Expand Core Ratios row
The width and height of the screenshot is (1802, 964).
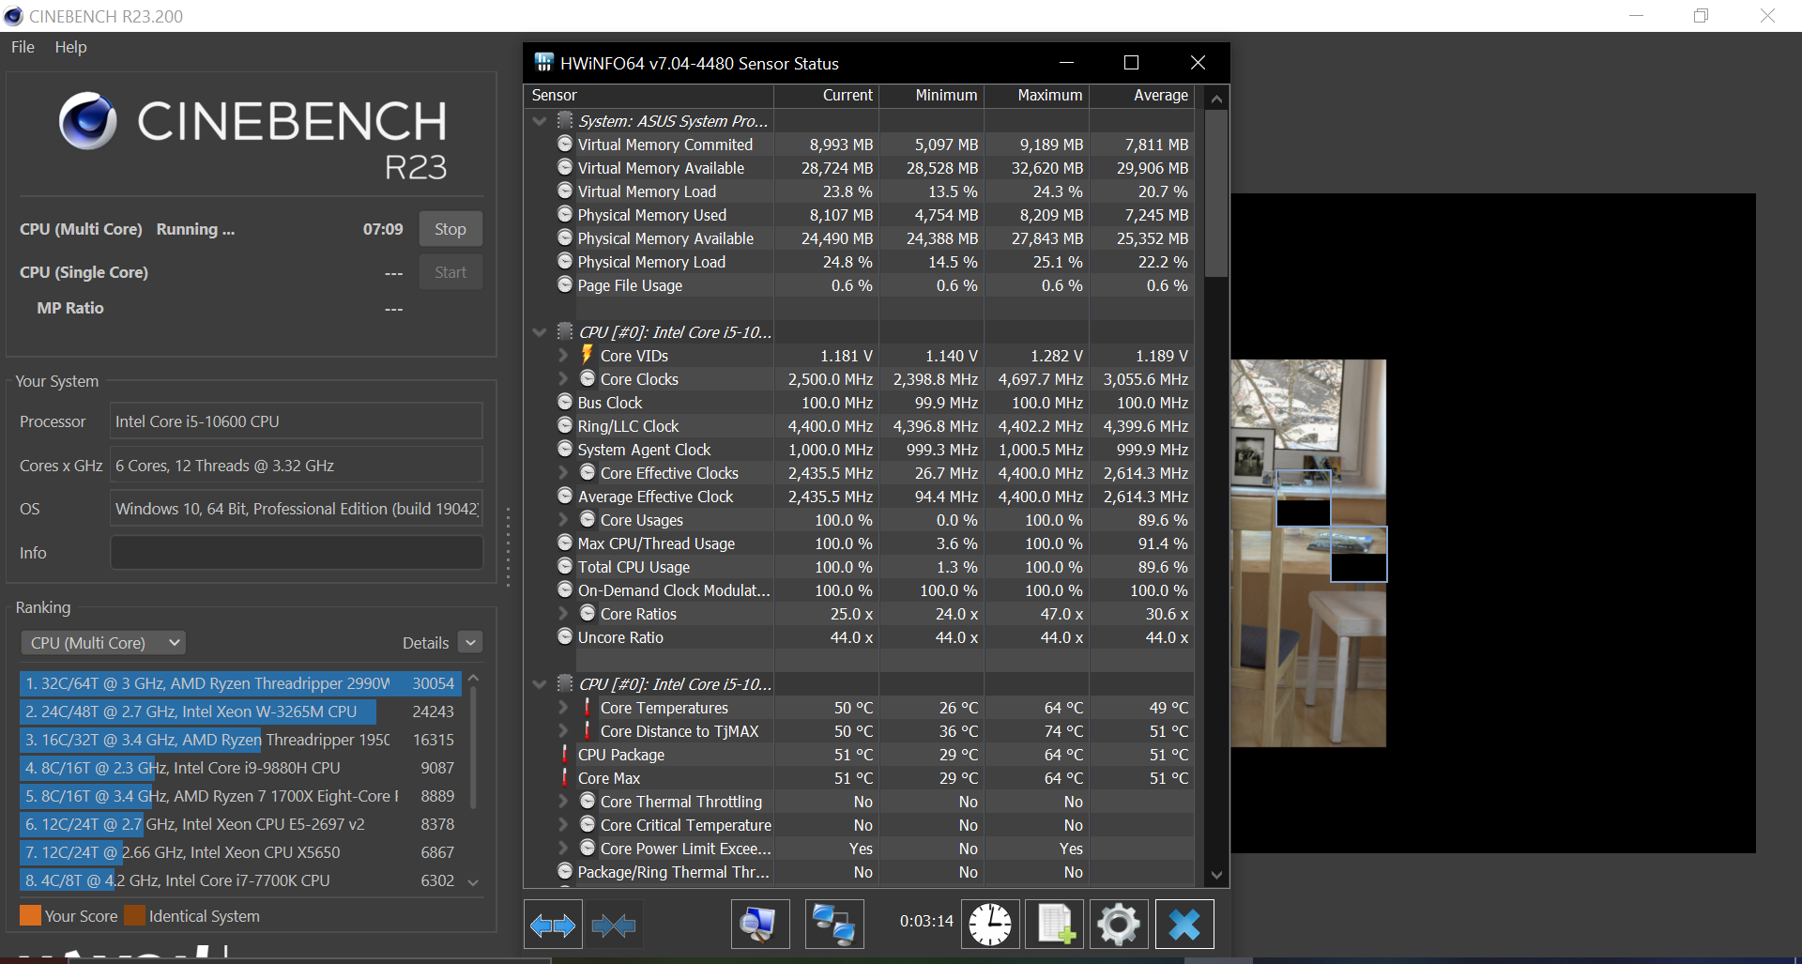pyautogui.click(x=563, y=614)
